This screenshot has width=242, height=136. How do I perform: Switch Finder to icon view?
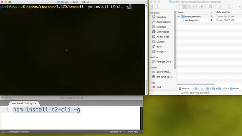(179, 6)
